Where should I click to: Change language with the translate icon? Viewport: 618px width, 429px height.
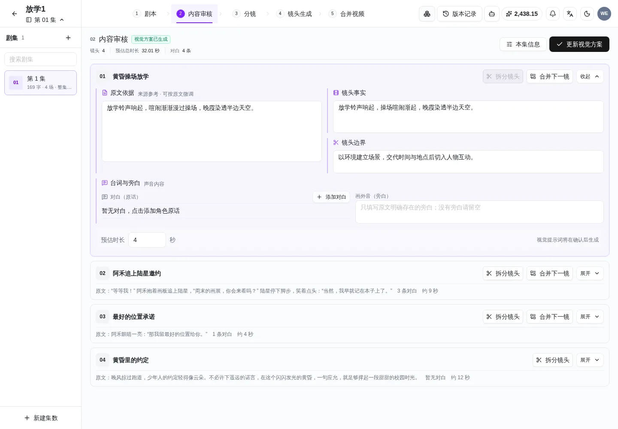click(x=570, y=14)
